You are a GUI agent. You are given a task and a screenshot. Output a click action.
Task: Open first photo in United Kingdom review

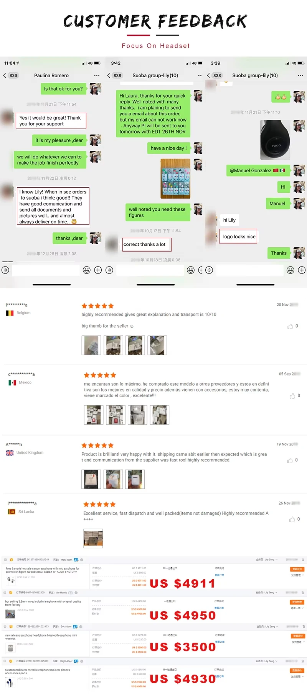(91, 479)
